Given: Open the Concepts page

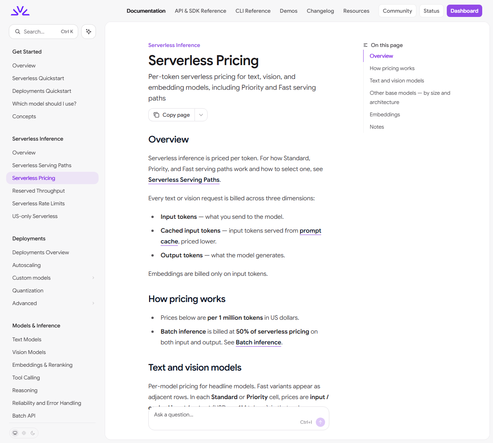Looking at the screenshot, I should pyautogui.click(x=52, y=116).
